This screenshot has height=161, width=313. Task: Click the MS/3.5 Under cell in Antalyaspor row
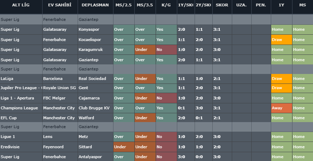tap(145, 157)
